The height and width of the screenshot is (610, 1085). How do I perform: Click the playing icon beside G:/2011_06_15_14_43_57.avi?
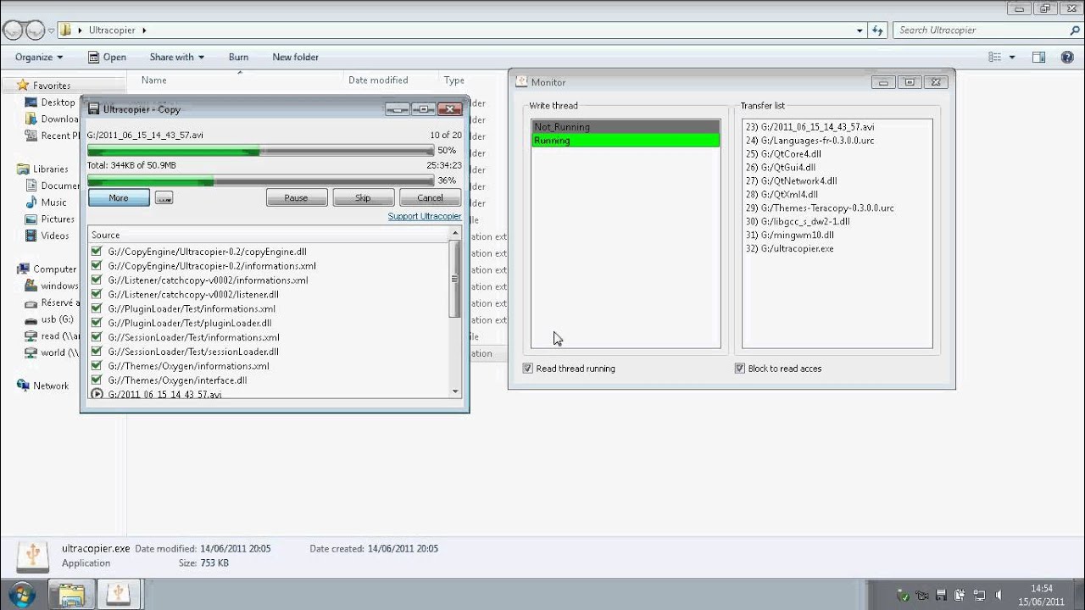(x=97, y=394)
